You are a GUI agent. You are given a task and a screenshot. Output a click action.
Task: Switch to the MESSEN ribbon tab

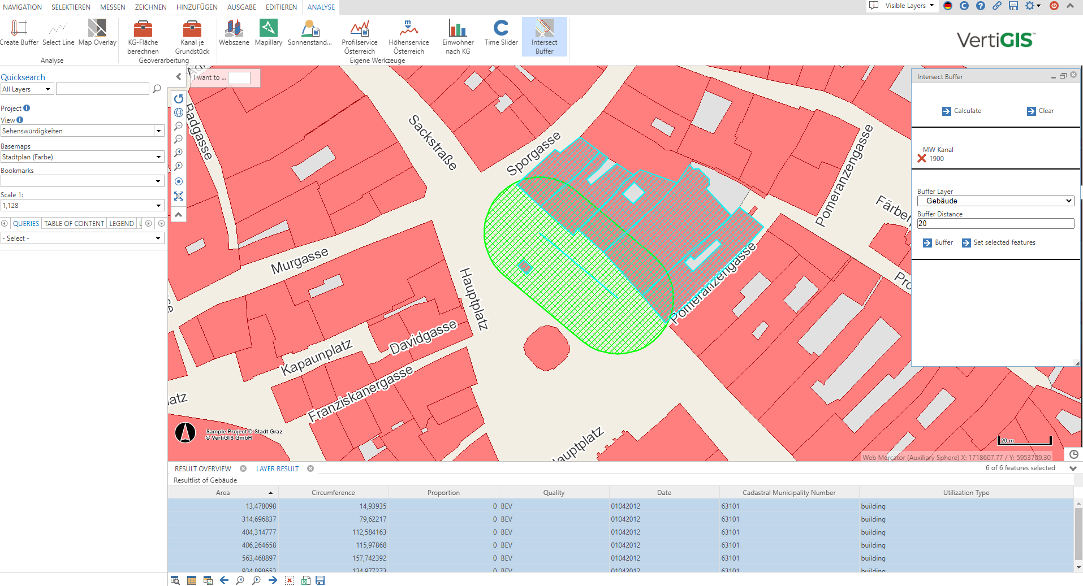click(x=113, y=7)
